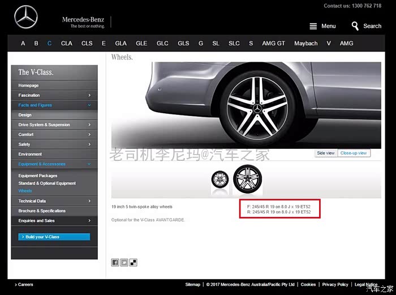The image size is (396, 295).
Task: Click the Mercedes-Benz star logo
Action: (x=25, y=18)
